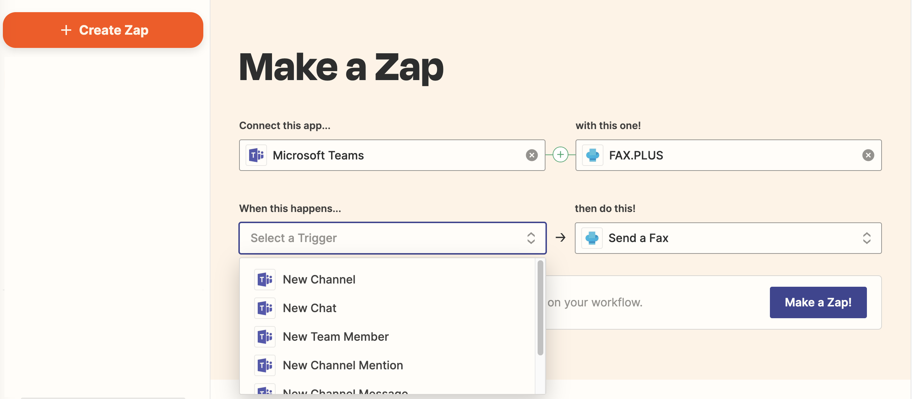Image resolution: width=912 pixels, height=399 pixels.
Task: Click the Make a Zap! button
Action: [818, 302]
